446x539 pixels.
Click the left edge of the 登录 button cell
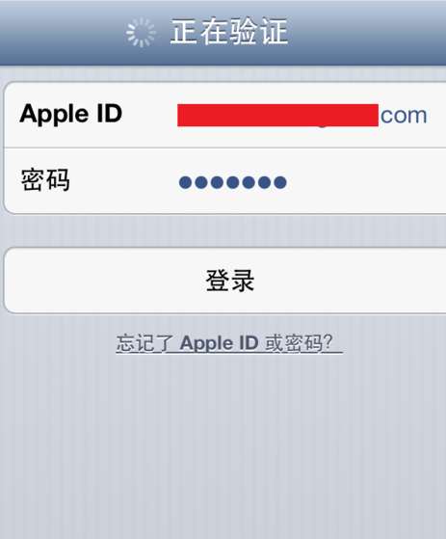point(13,281)
